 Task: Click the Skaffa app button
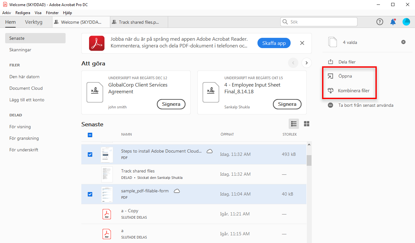point(274,43)
